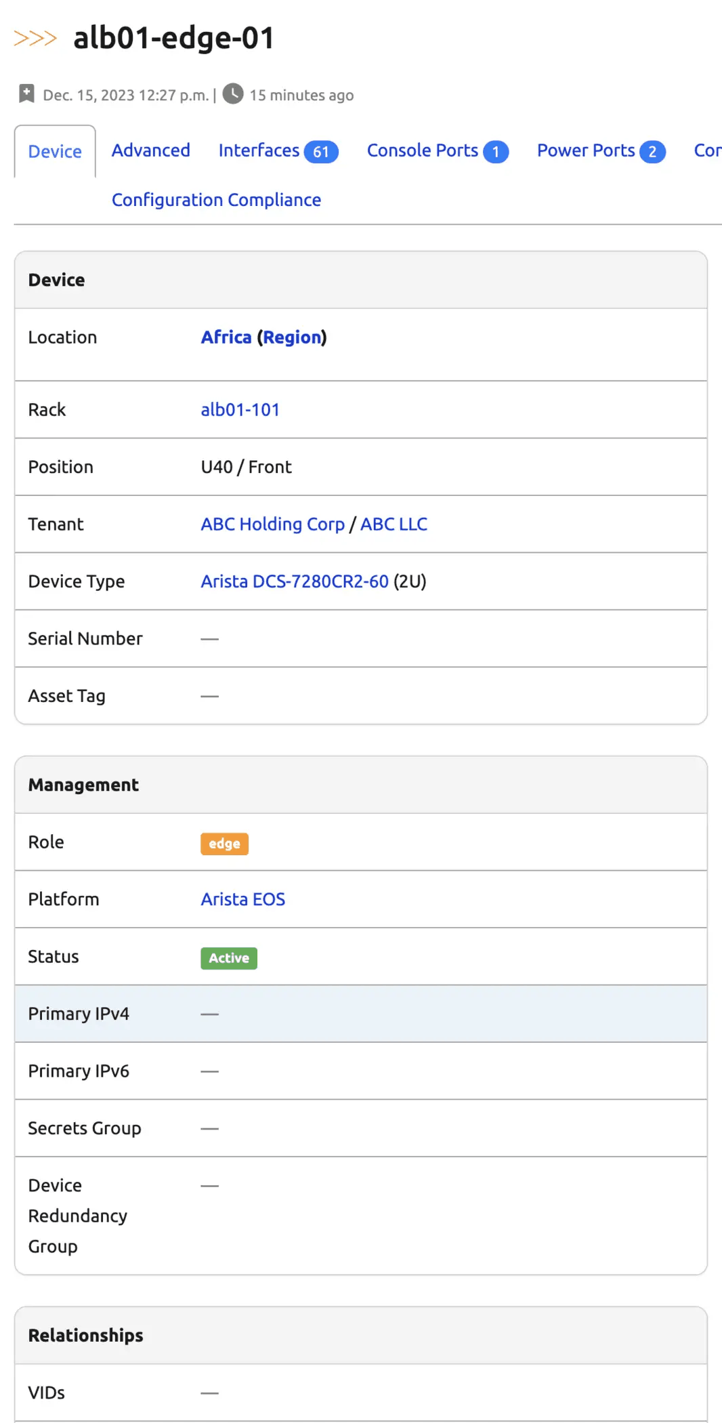Screen dimensions: 722x1423
Task: Click the Power Ports count badge
Action: (x=652, y=152)
